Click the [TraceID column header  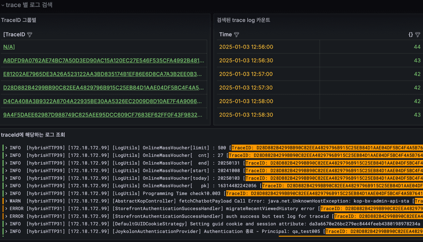pos(14,34)
